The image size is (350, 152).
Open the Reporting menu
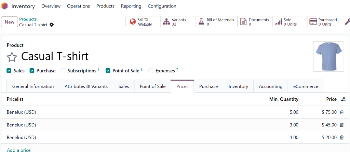pyautogui.click(x=131, y=6)
